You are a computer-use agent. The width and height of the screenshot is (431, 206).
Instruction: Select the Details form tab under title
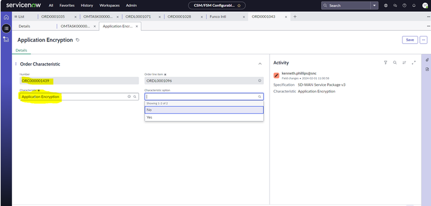[21, 50]
